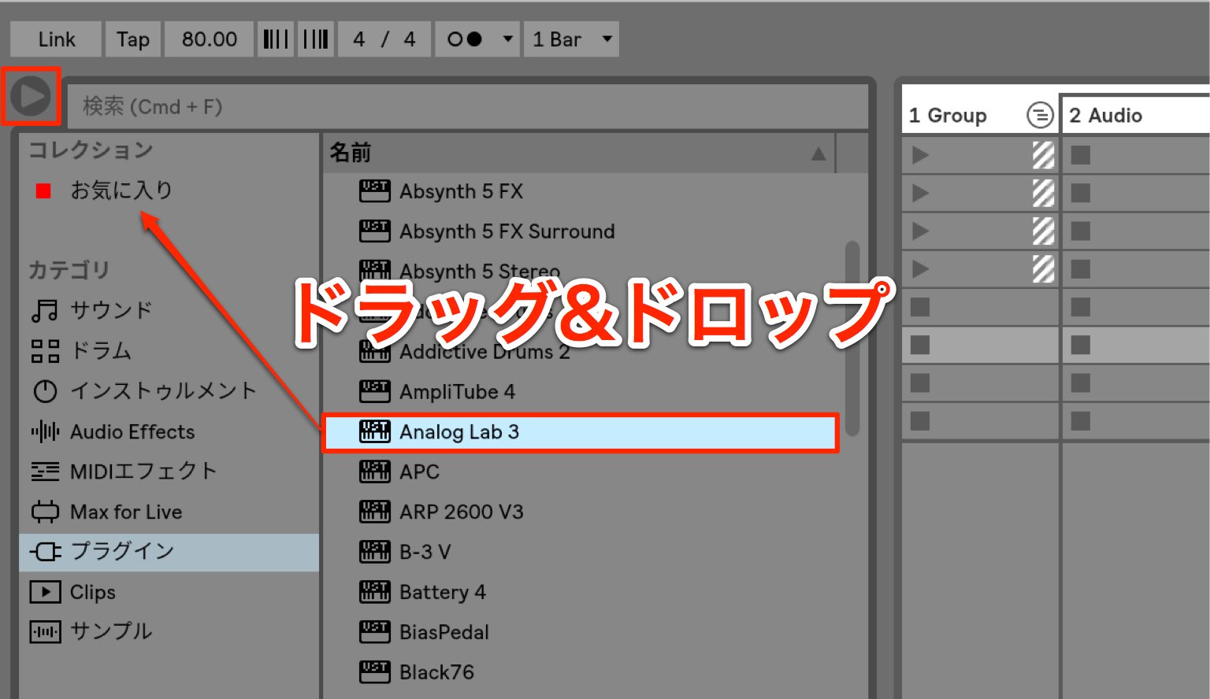Screen dimensions: 1210x699
Task: Click the browser list vertical scrollbar
Action: click(x=852, y=338)
